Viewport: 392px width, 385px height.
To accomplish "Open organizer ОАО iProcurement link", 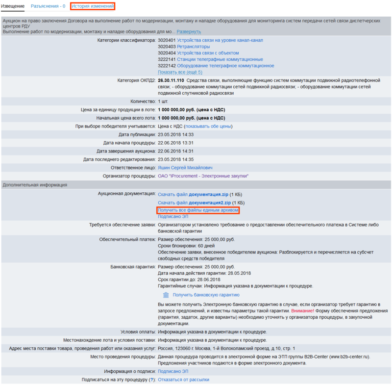I will 203,176.
